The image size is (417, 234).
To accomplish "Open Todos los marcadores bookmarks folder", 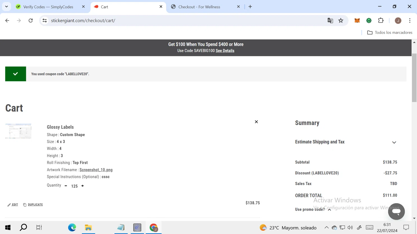I will [x=390, y=32].
